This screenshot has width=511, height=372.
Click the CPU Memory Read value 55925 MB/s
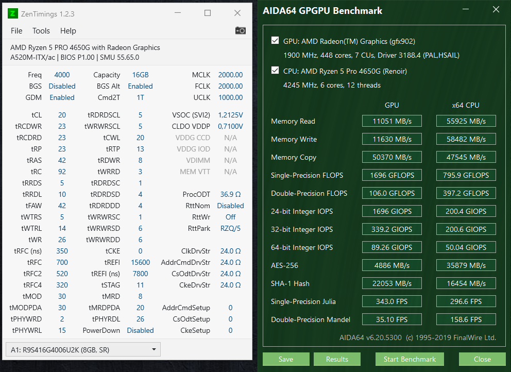[466, 121]
